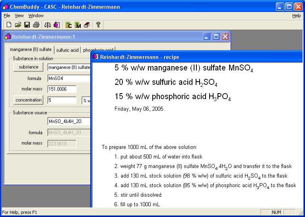Open the molar mass calculator M icon
305x217 pixels.
(78, 25)
